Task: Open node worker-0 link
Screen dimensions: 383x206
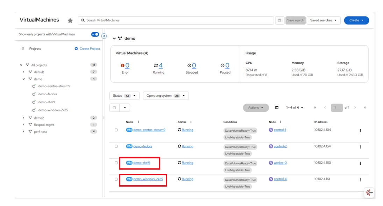Action: [x=280, y=163]
